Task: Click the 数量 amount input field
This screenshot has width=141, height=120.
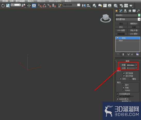Action: point(131,65)
